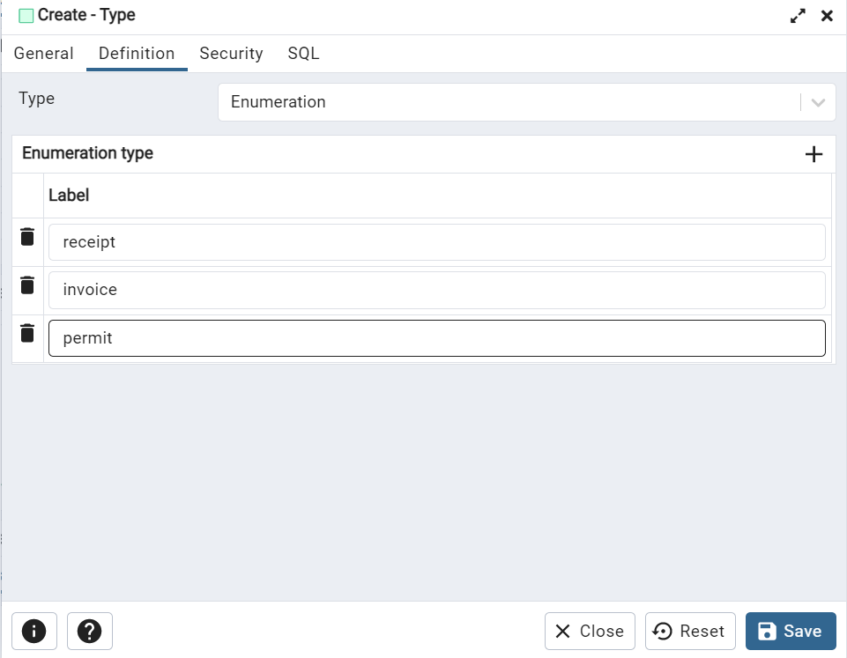Delete the receipt label row

(x=26, y=236)
